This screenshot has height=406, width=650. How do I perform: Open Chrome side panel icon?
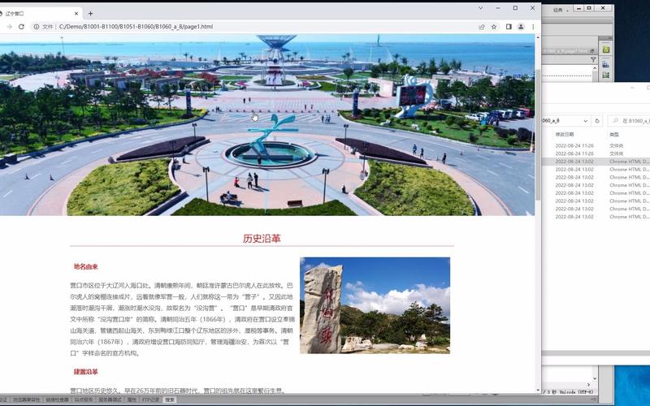point(509,27)
